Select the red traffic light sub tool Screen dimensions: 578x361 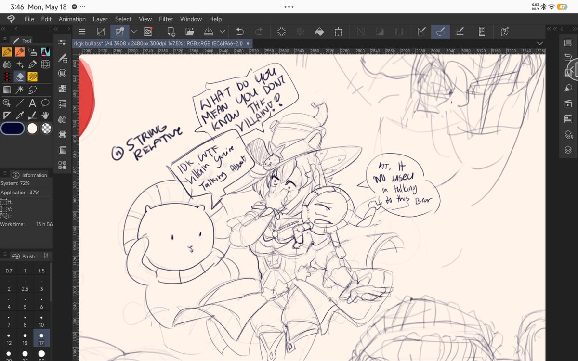click(7, 77)
